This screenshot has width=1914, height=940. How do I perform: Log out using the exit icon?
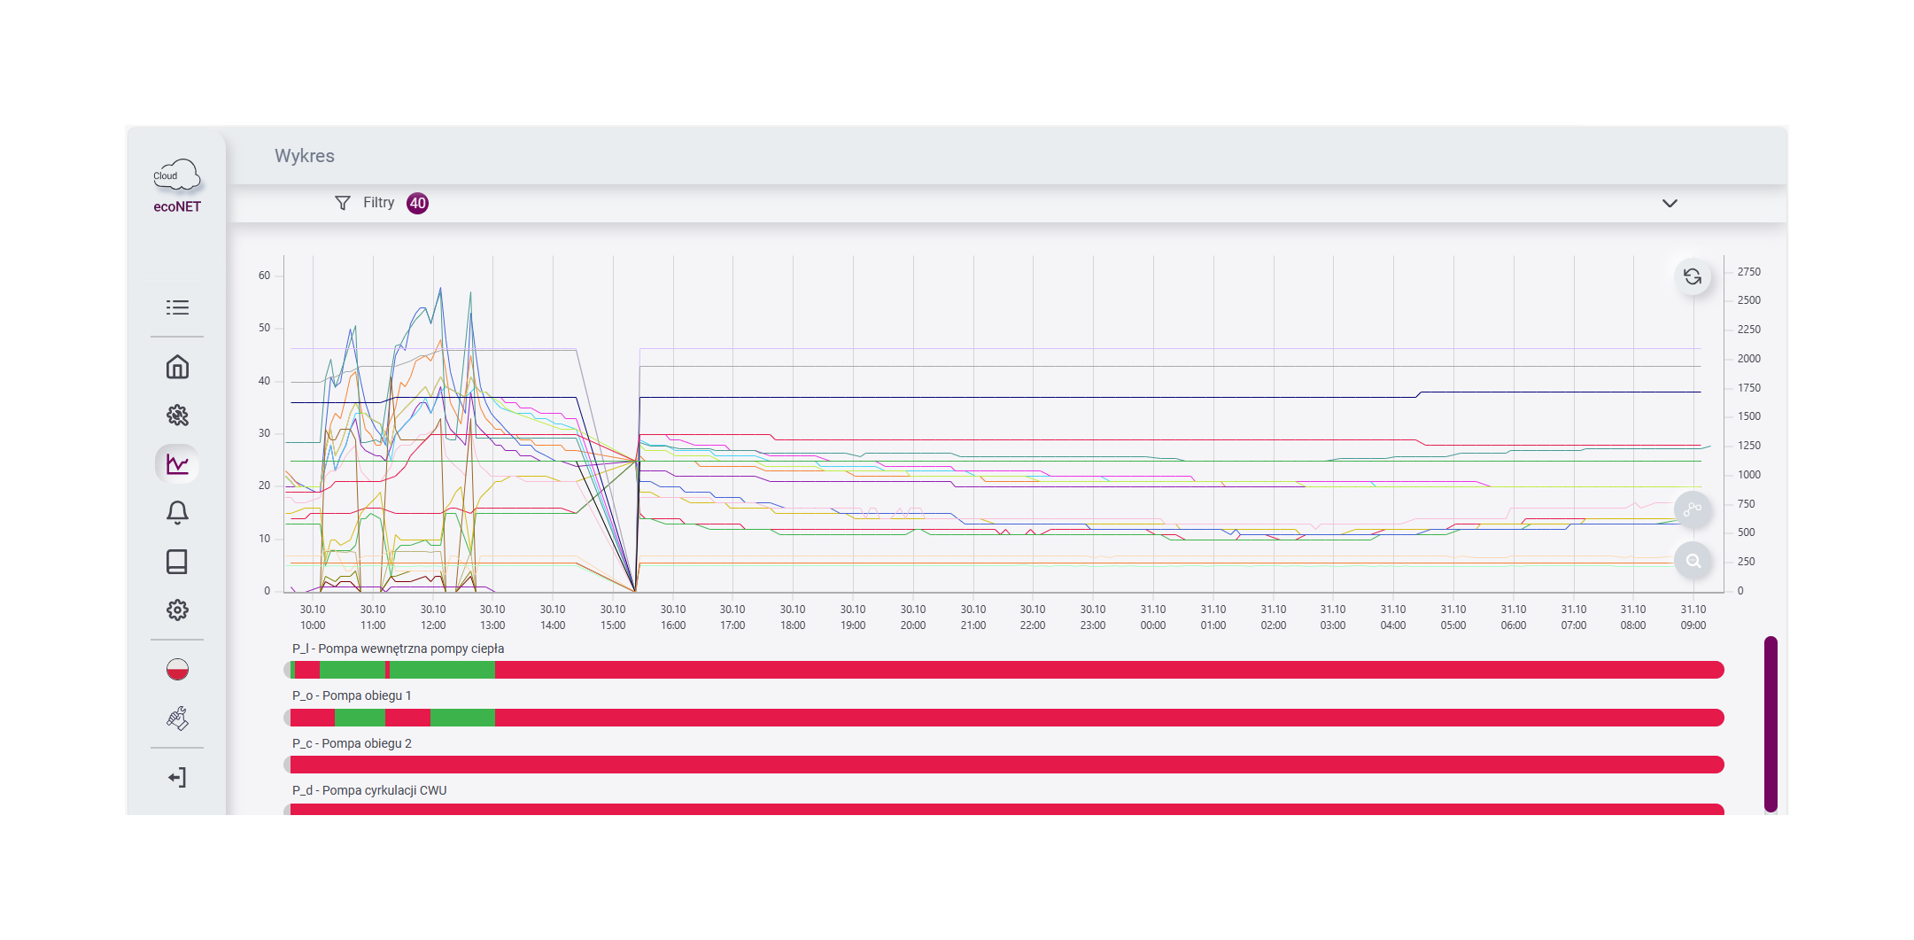tap(177, 778)
